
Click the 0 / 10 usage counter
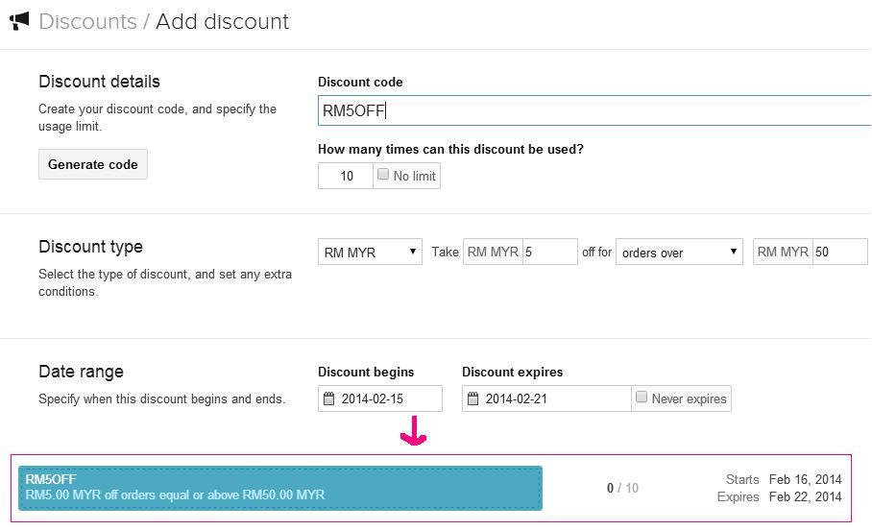(x=622, y=488)
